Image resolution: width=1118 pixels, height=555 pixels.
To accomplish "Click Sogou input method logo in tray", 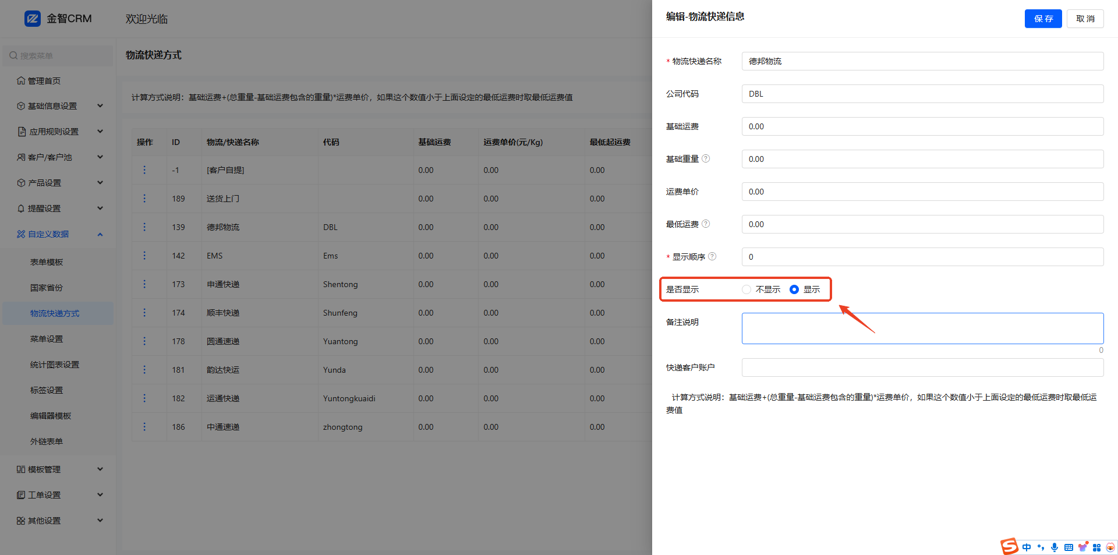I will coord(1009,546).
